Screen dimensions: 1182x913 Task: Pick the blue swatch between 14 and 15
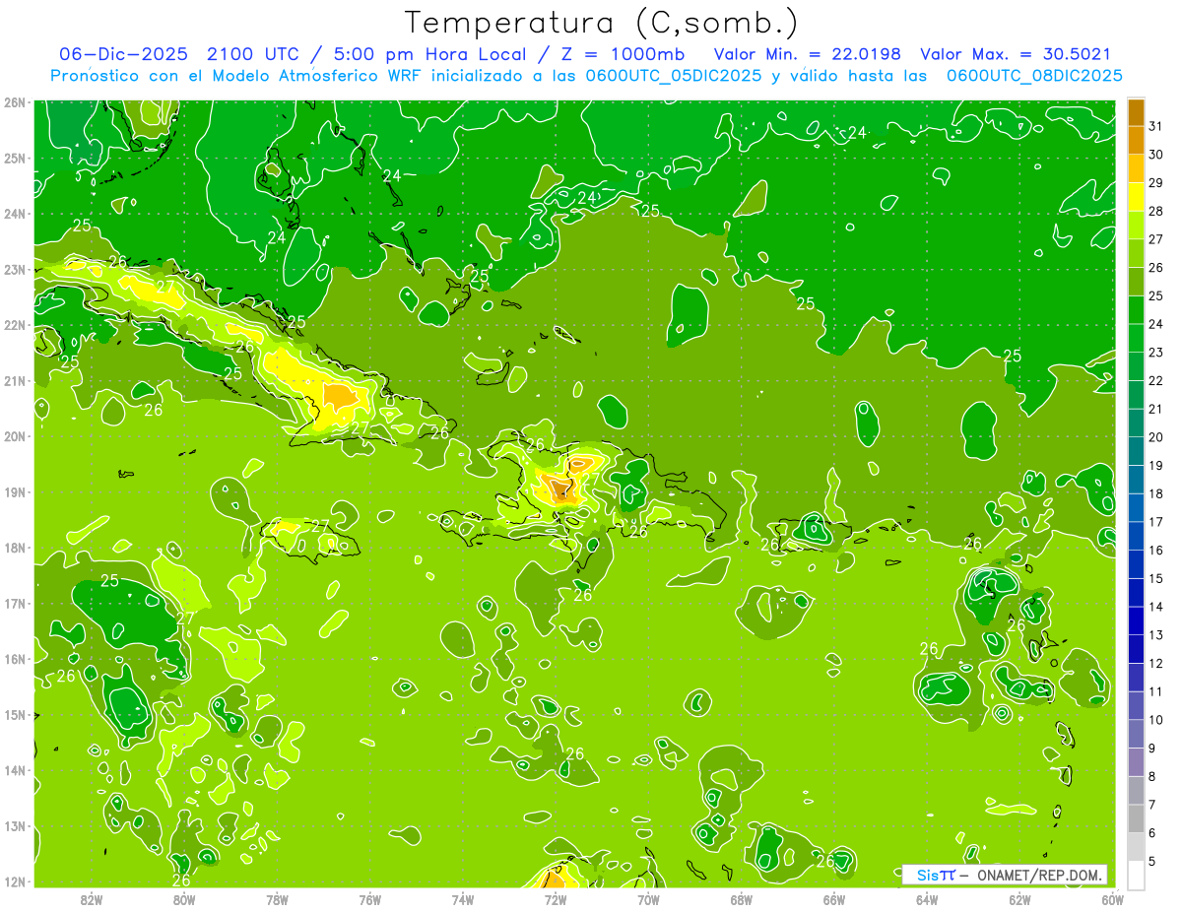click(x=1136, y=593)
